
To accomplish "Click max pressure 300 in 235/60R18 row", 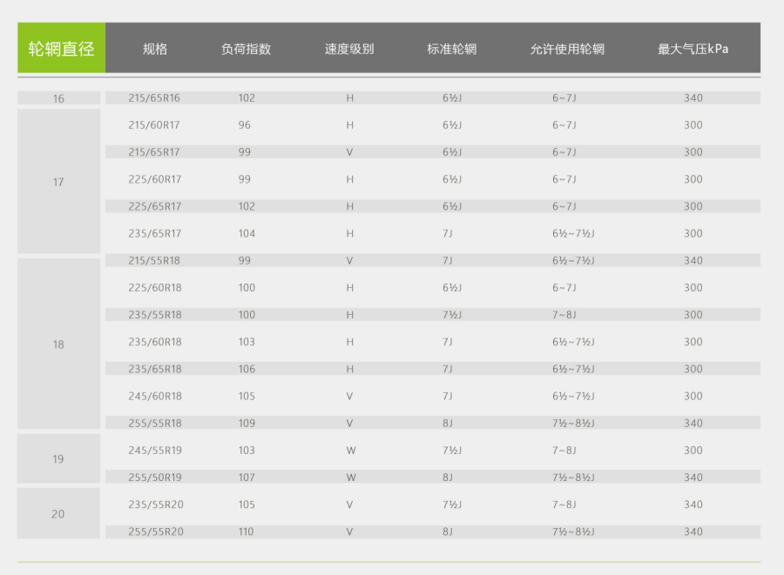I will coord(693,342).
